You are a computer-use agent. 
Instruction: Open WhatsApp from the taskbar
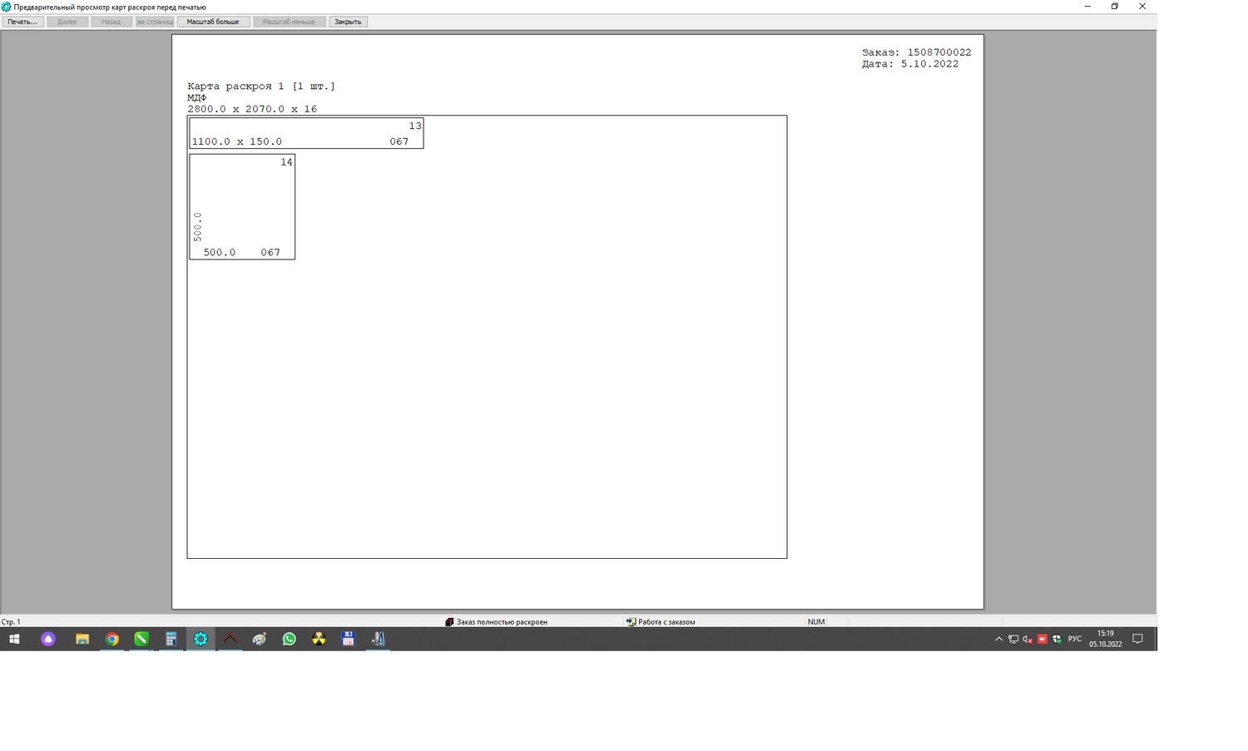coord(290,639)
